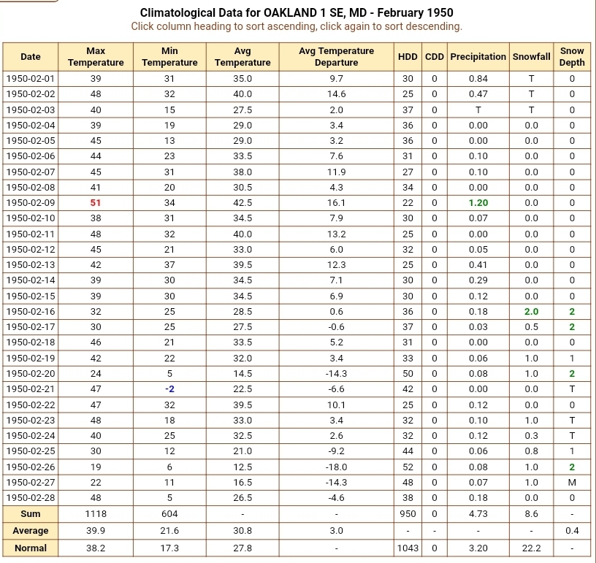Viewport: 596px width, 563px height.
Task: Sort table by the CDD column
Action: [x=434, y=57]
